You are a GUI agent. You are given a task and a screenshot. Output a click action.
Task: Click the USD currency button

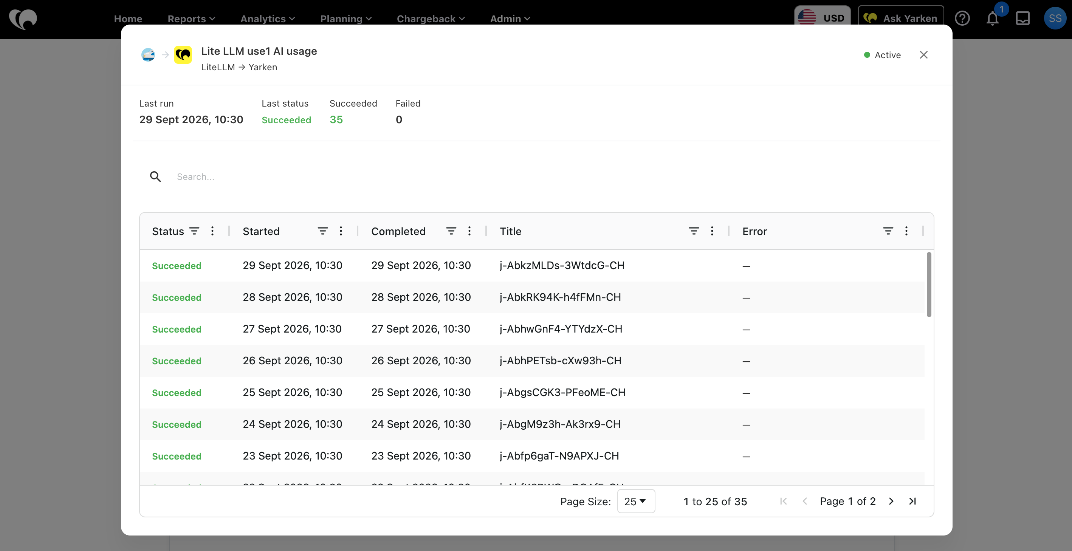(x=822, y=18)
